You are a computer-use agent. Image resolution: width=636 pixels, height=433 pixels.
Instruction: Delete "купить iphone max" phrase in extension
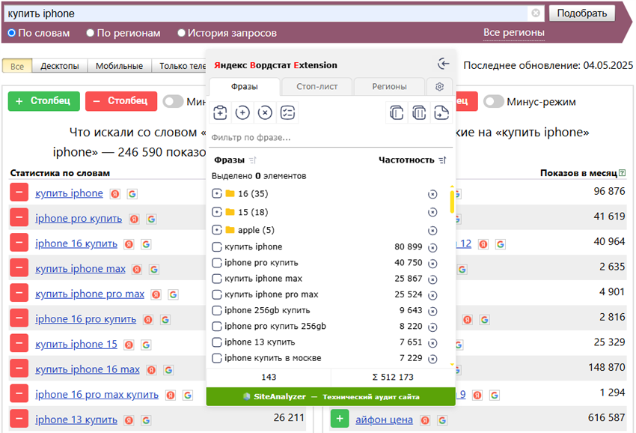click(432, 279)
